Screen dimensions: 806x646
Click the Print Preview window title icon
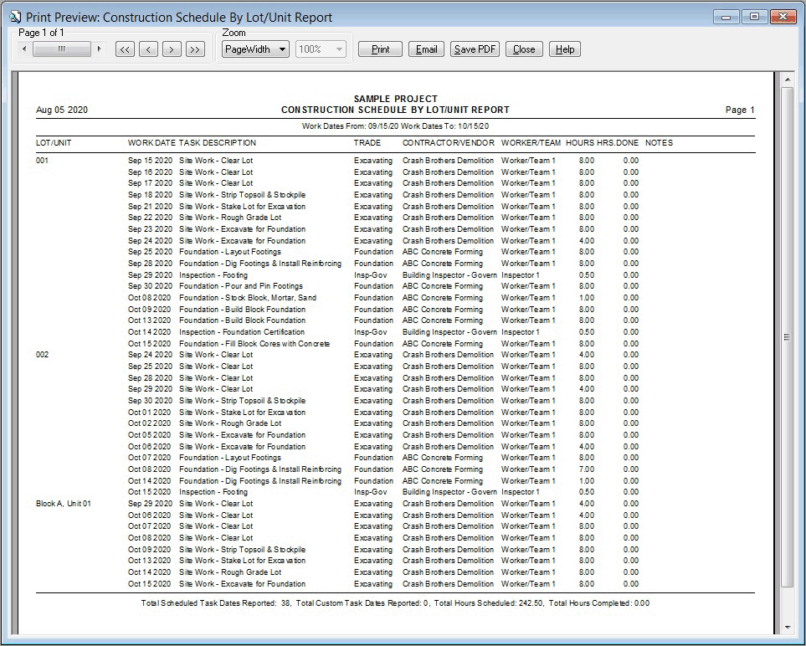(15, 18)
